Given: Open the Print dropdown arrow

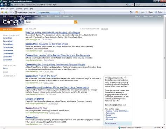Looking at the screenshot, I should (x=145, y=12).
